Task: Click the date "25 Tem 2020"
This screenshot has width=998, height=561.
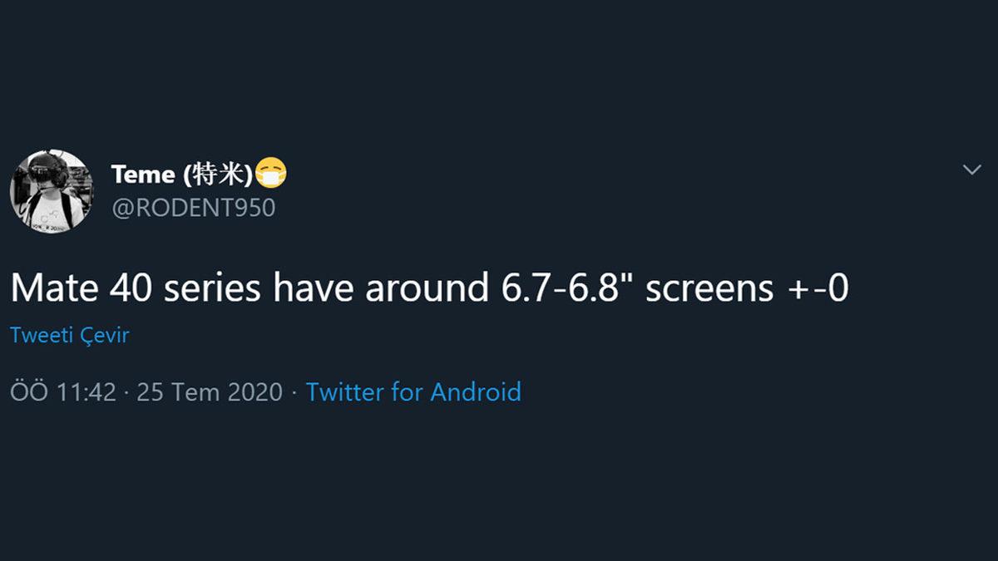Action: (x=210, y=392)
